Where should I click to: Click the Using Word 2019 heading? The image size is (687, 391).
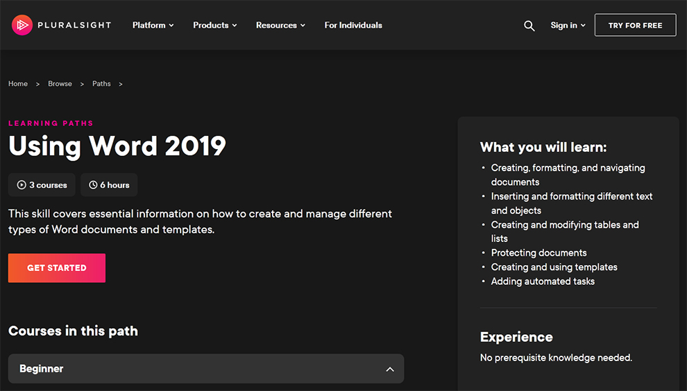point(117,146)
